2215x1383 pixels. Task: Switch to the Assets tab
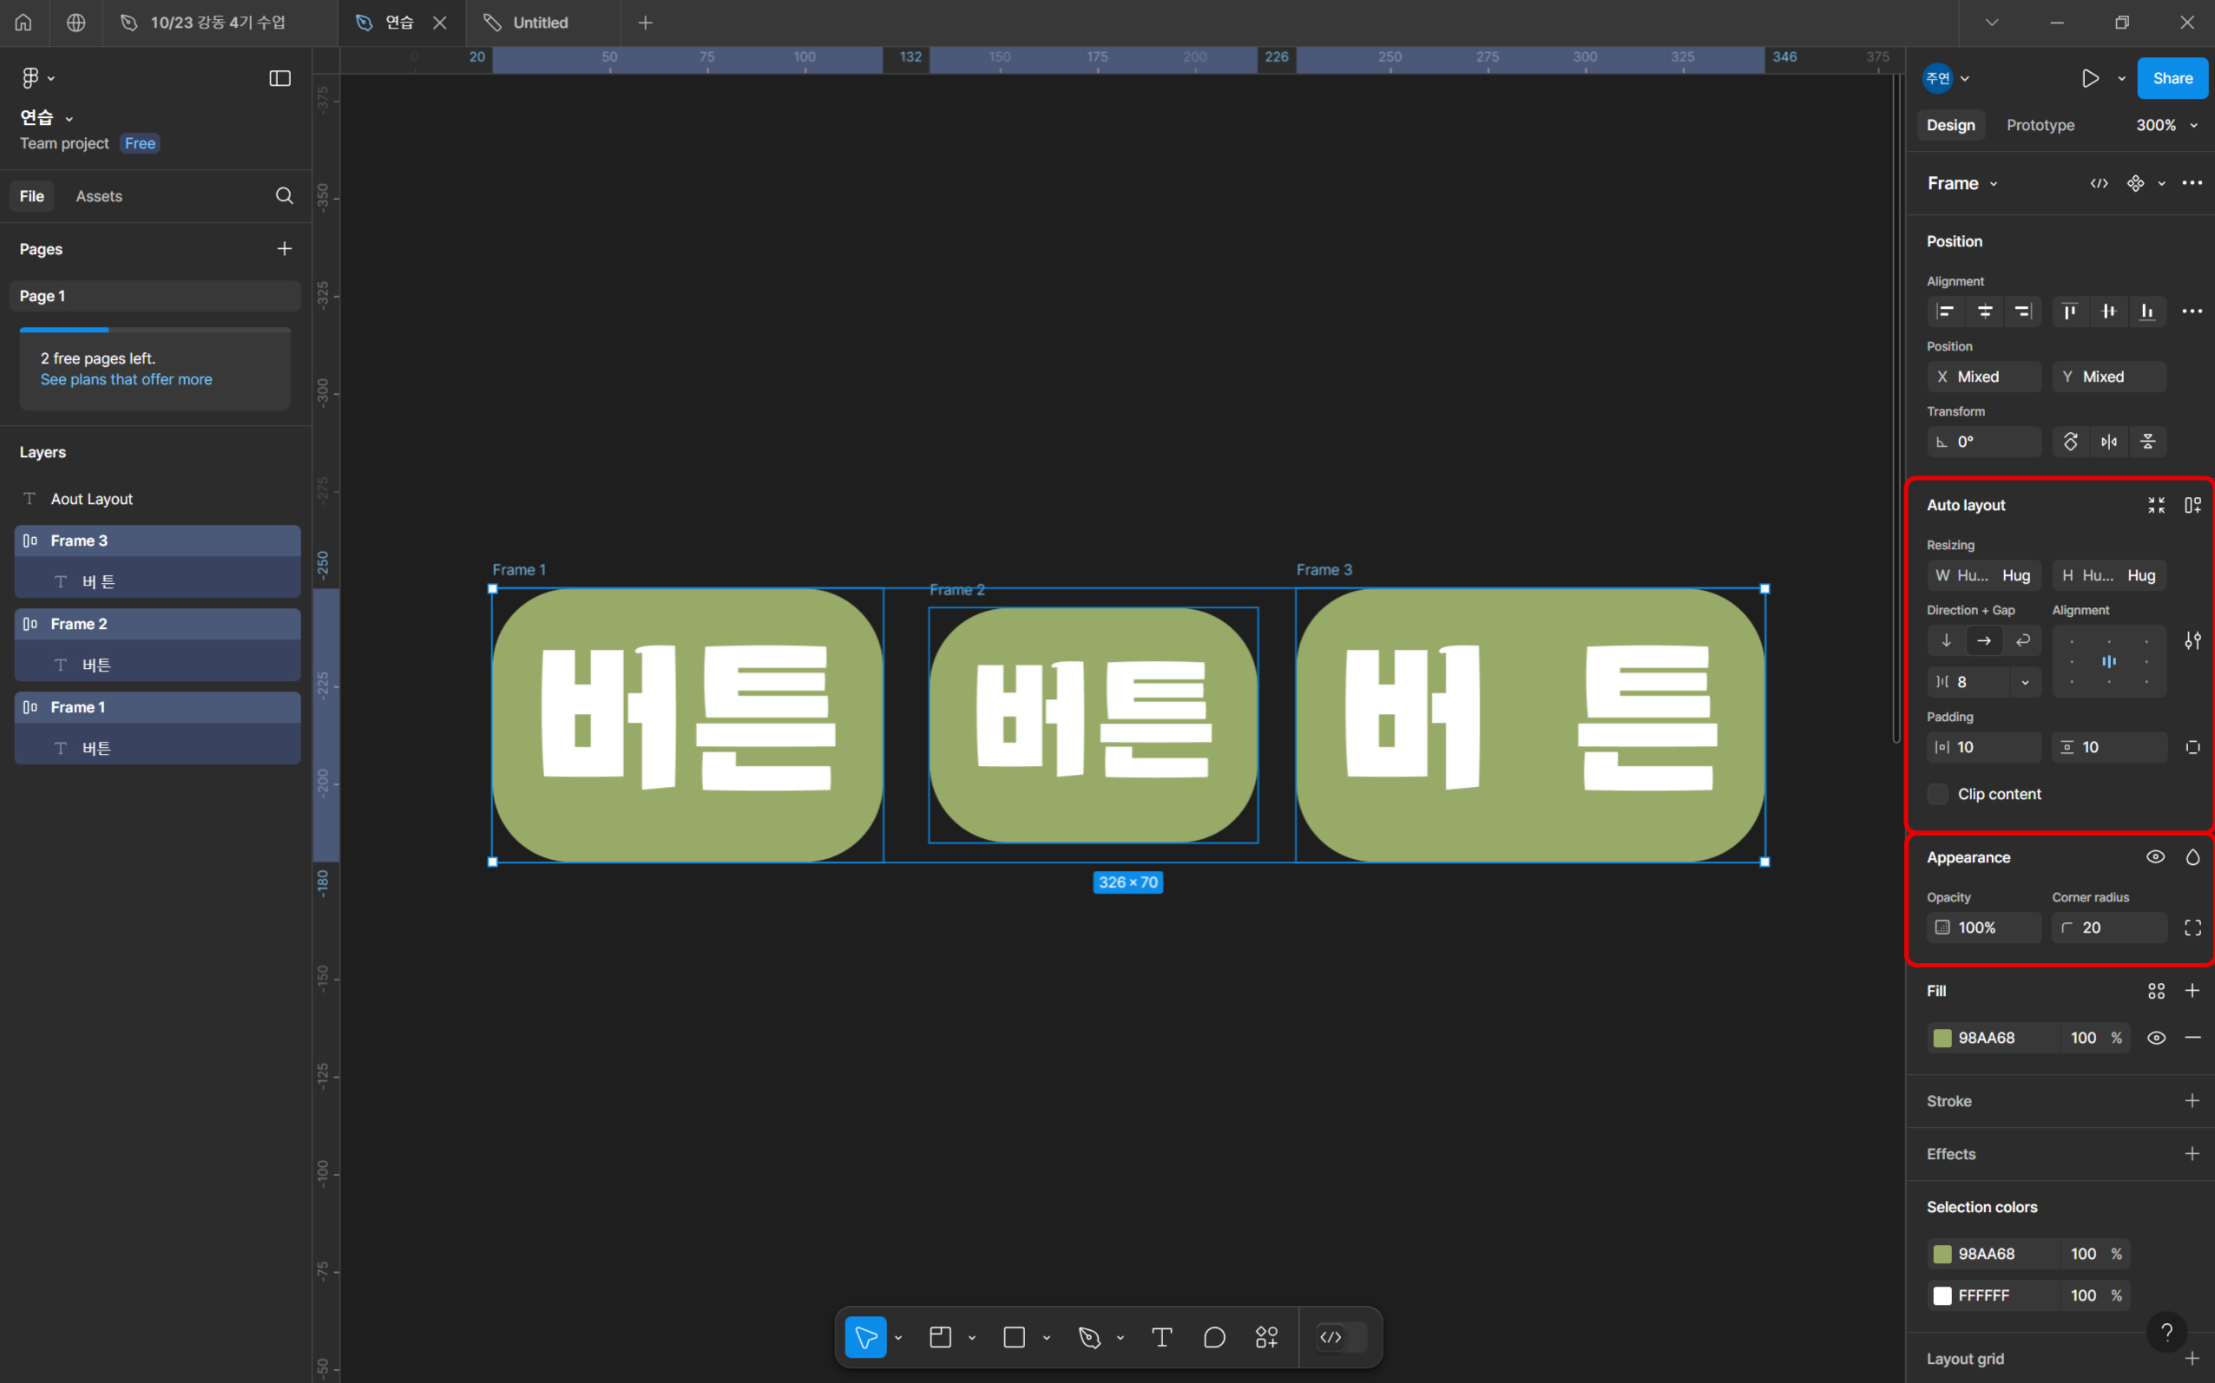pos(99,196)
